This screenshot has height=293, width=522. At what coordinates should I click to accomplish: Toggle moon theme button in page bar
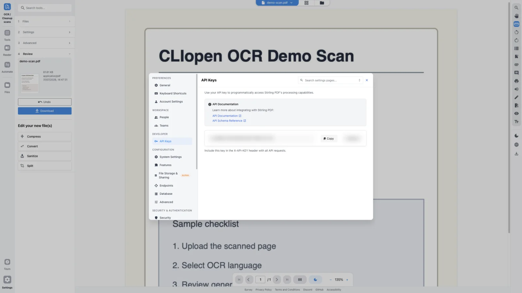click(315, 280)
